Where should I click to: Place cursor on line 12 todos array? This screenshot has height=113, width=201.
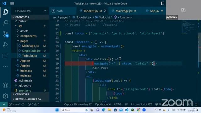[x=127, y=34]
